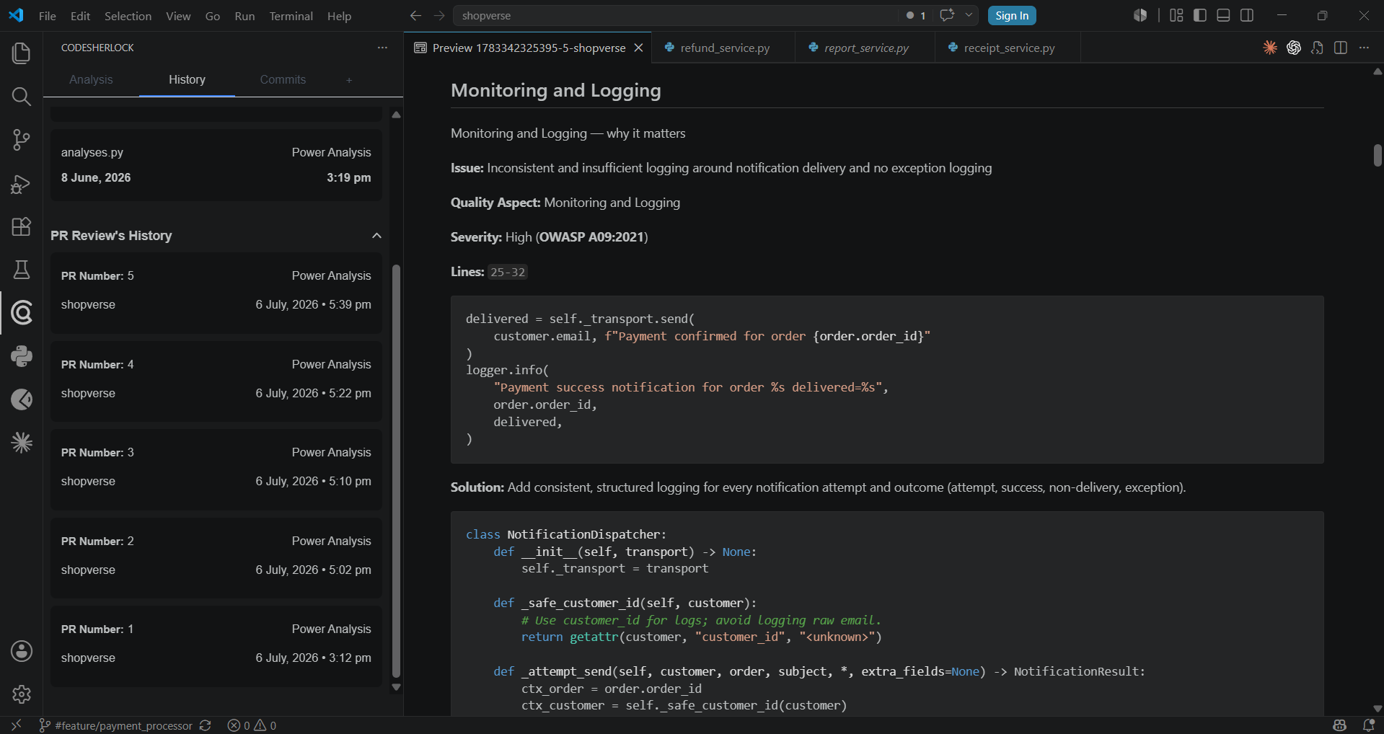Open CodeSherlock panel more actions

click(x=382, y=48)
